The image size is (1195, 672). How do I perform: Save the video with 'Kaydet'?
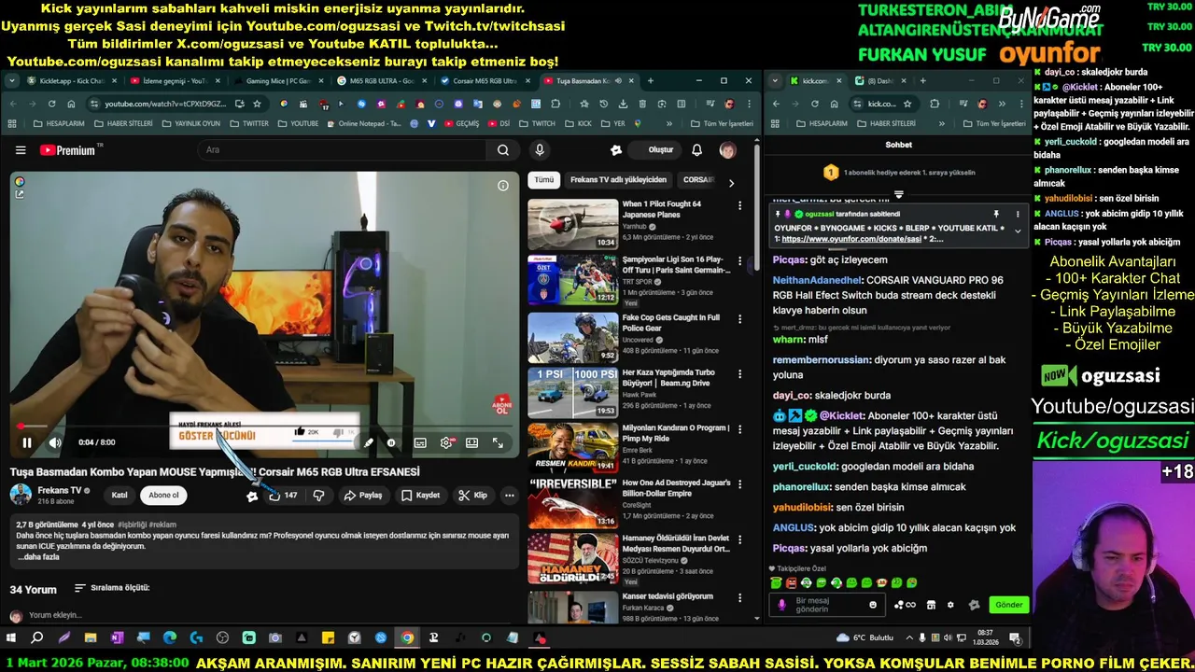click(x=420, y=495)
